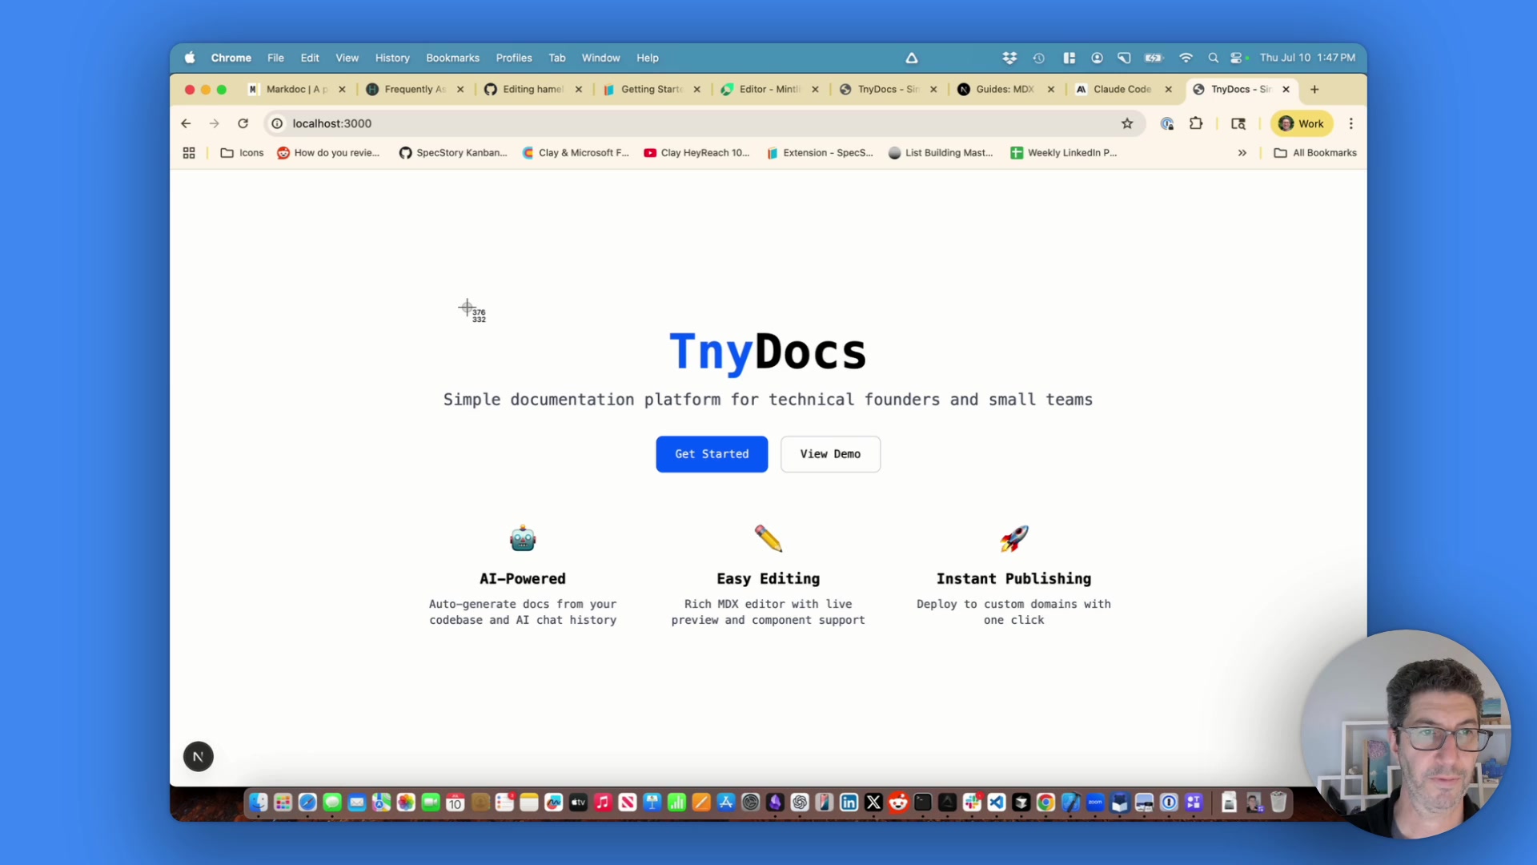Click the site information icon beside localhost
The image size is (1537, 865).
point(277,123)
